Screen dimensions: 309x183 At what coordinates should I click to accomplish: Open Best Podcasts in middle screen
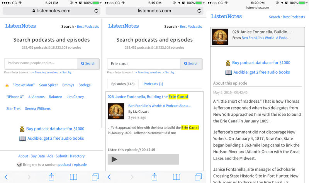click(191, 26)
